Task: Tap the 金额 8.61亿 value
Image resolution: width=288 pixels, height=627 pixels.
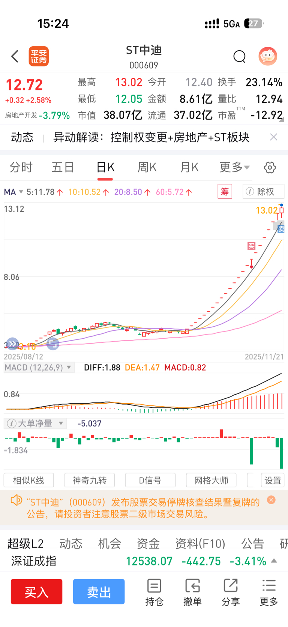Action: click(x=196, y=99)
